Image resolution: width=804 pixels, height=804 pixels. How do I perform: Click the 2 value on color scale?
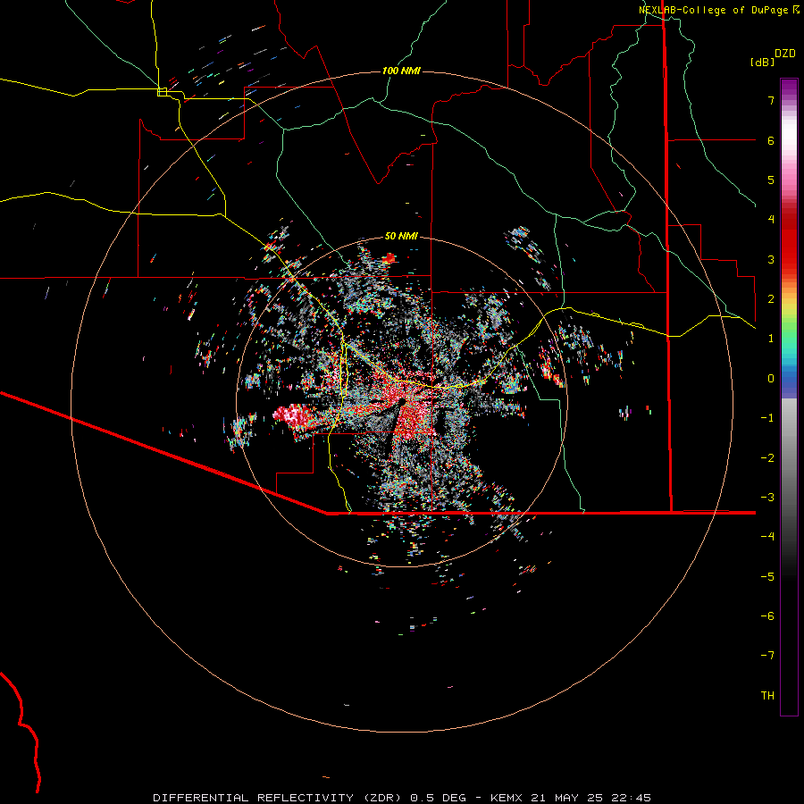pyautogui.click(x=771, y=299)
